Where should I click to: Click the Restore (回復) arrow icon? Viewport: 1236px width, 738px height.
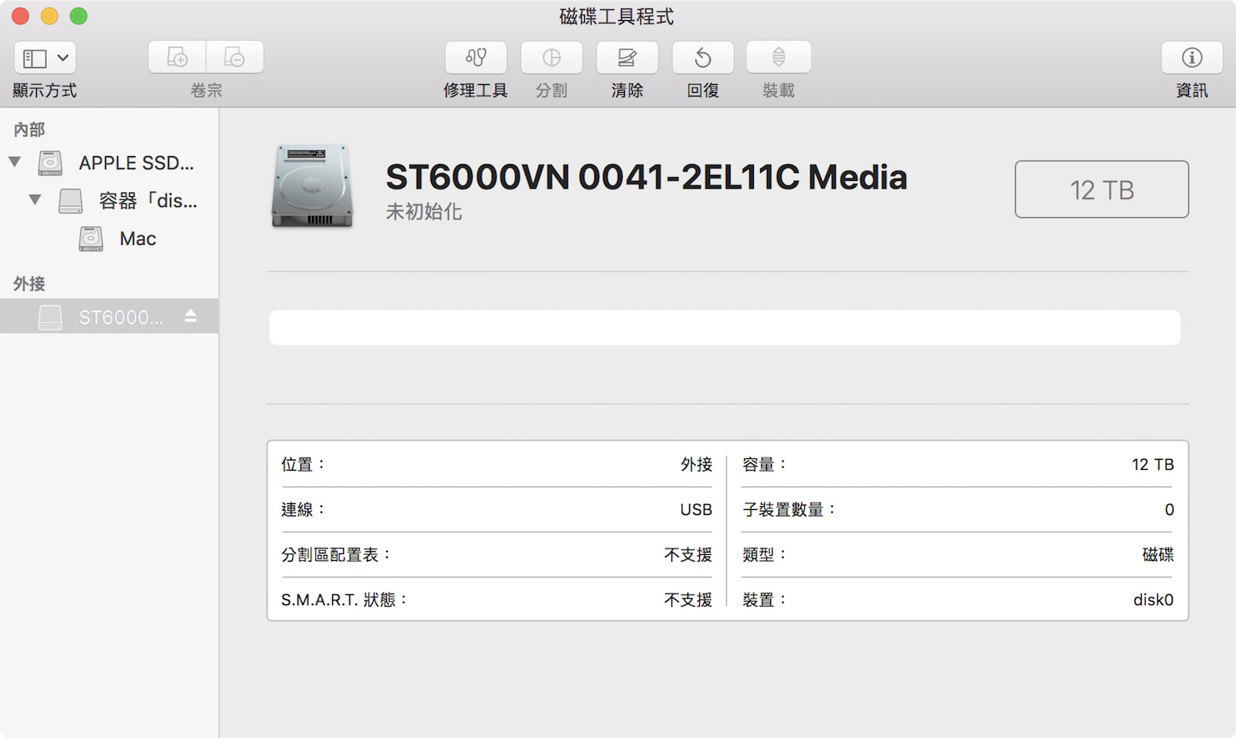pyautogui.click(x=702, y=58)
